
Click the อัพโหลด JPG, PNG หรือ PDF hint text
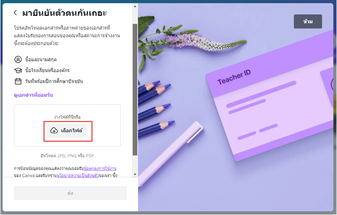pyautogui.click(x=67, y=155)
